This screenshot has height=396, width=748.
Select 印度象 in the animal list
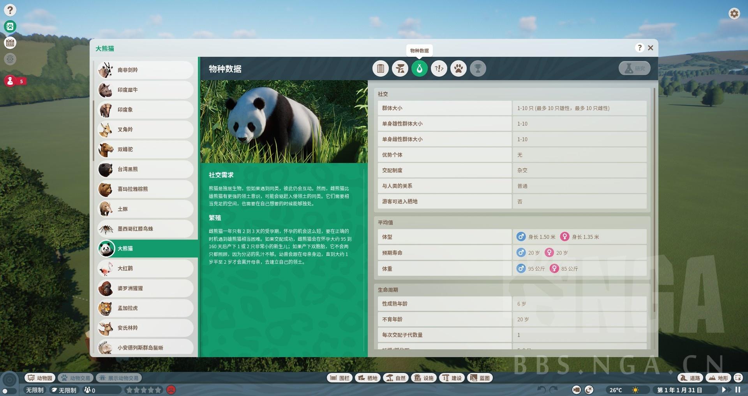[145, 110]
